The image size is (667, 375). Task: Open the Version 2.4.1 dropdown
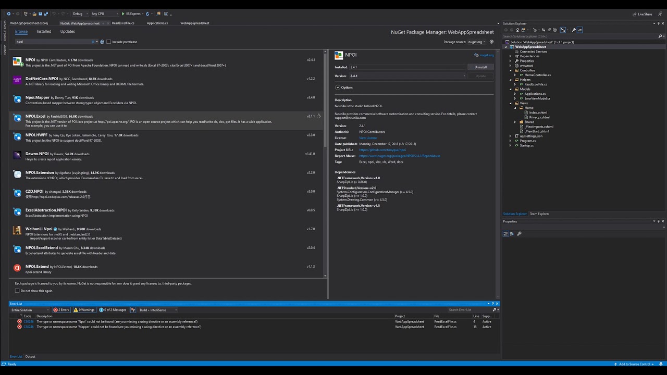(x=407, y=76)
